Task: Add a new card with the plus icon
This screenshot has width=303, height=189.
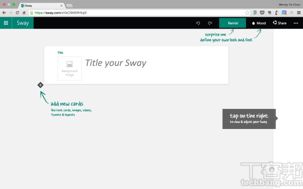Action: click(x=40, y=85)
